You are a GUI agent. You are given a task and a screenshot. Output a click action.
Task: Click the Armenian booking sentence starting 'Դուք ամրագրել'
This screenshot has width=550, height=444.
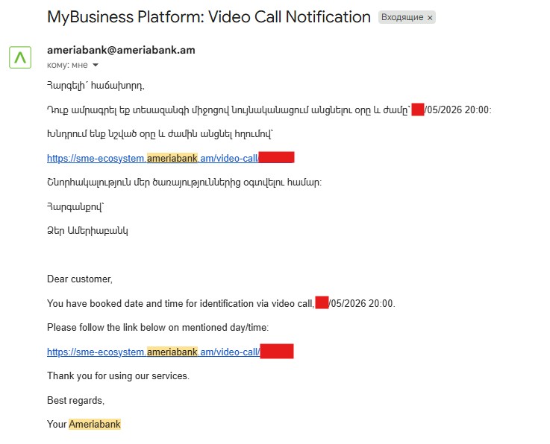269,110
